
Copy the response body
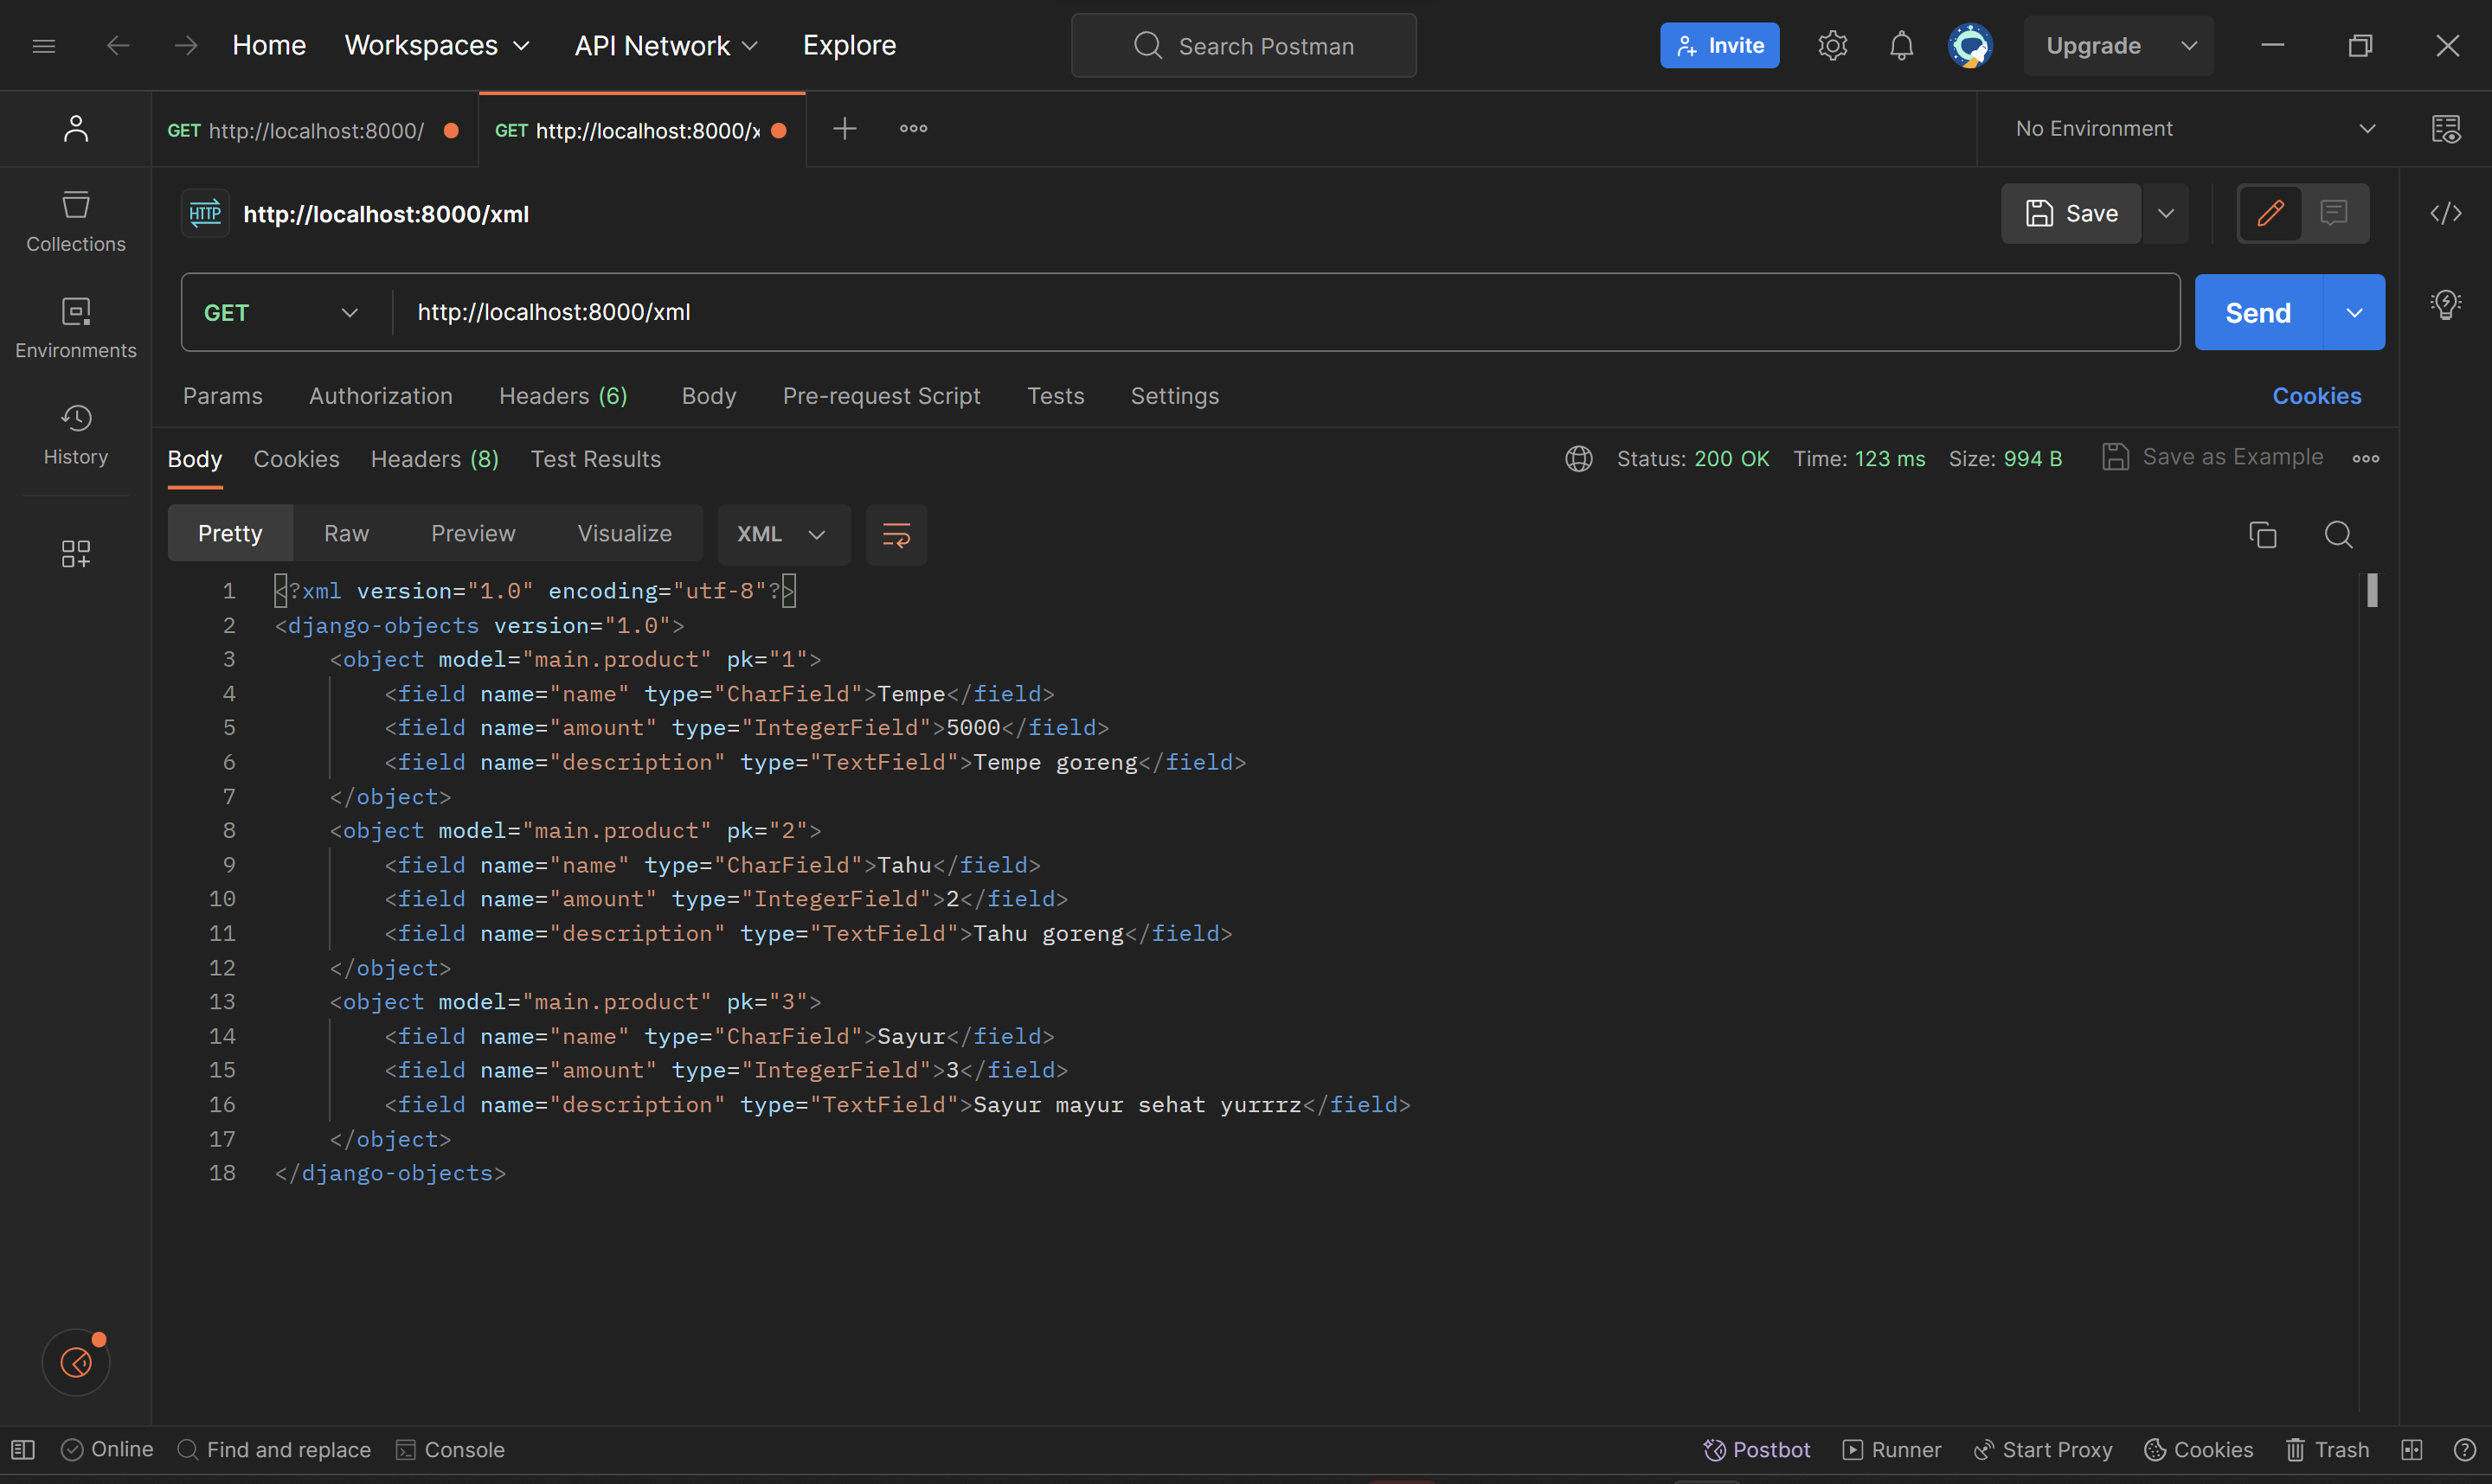pyautogui.click(x=2263, y=535)
